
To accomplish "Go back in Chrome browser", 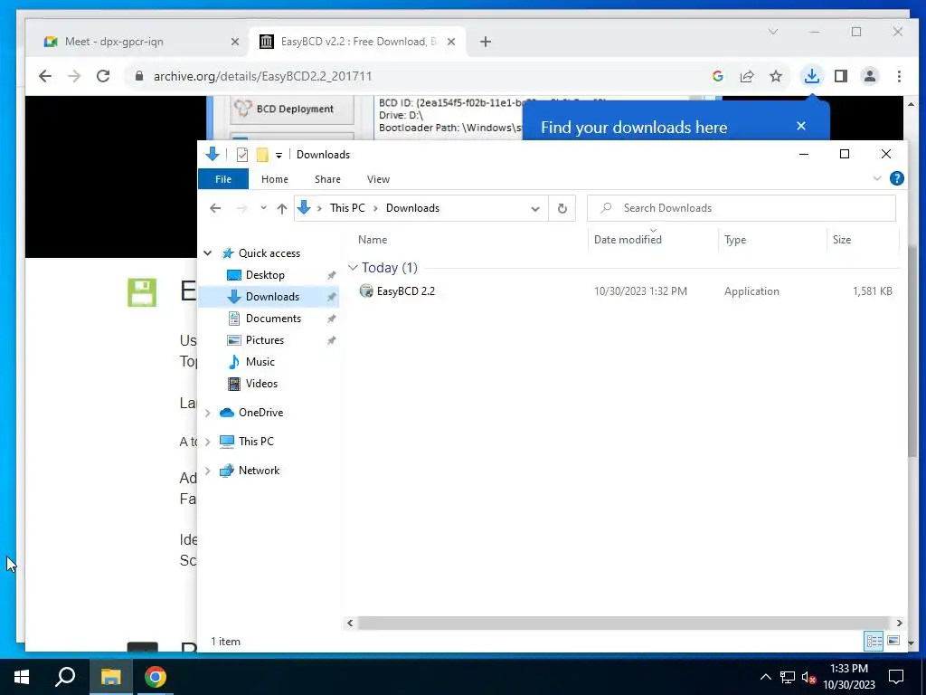I will [45, 76].
